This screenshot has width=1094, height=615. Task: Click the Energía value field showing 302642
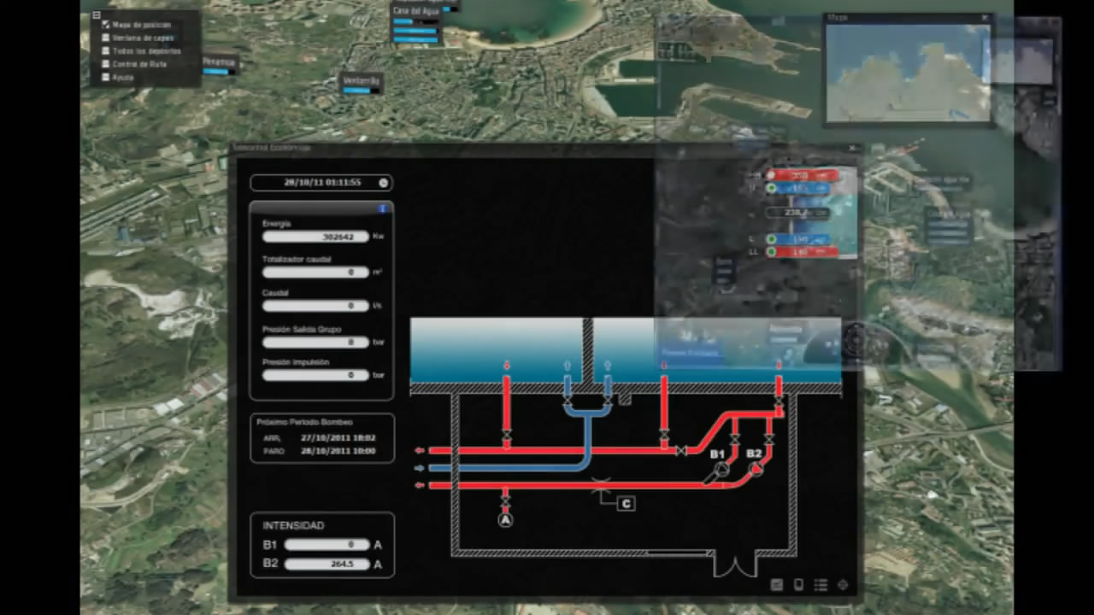[315, 237]
